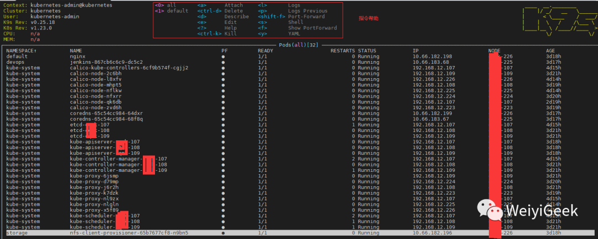Select the kube-proxy-nl9zx pod
The width and height of the screenshot is (598, 239).
pyautogui.click(x=94, y=199)
